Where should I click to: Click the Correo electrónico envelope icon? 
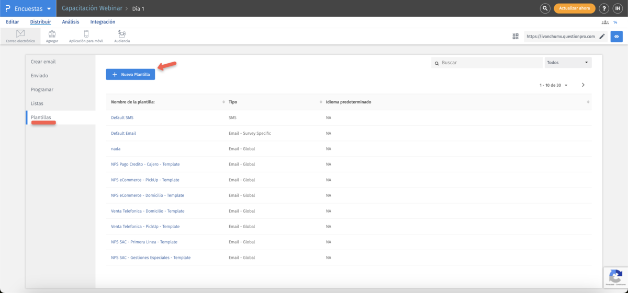click(x=20, y=34)
